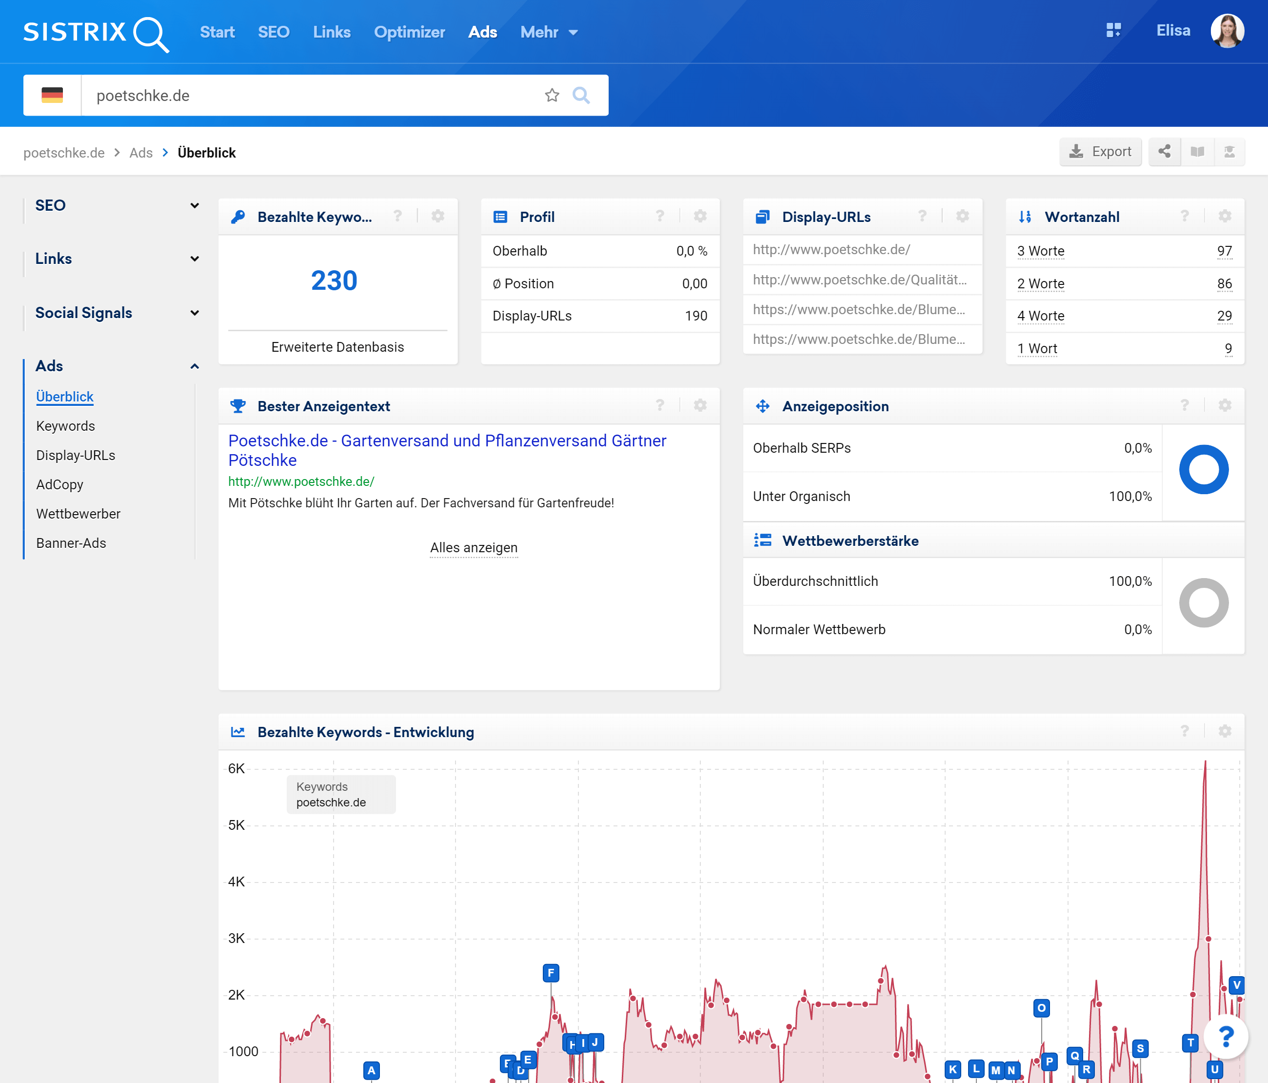Viewport: 1268px width, 1083px height.
Task: Select Wettbewerber in Ads sidebar
Action: tap(79, 514)
